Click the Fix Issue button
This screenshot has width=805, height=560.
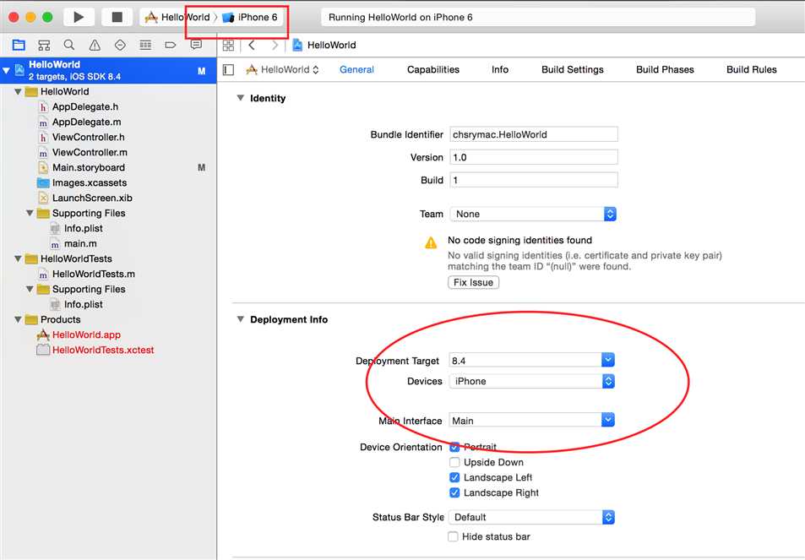click(473, 282)
